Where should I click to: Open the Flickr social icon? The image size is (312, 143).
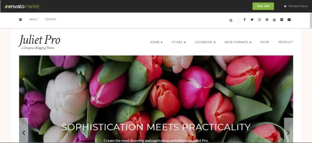(281, 19)
